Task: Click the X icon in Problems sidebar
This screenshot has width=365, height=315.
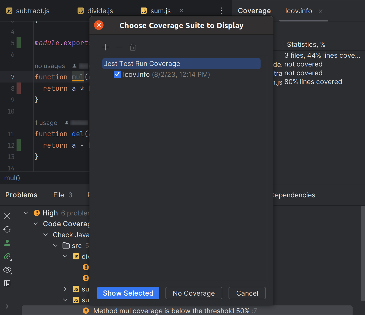Action: point(7,216)
